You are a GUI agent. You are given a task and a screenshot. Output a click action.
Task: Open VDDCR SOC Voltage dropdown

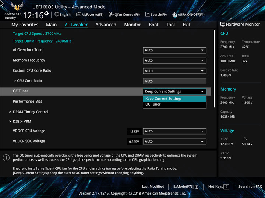tap(174, 142)
